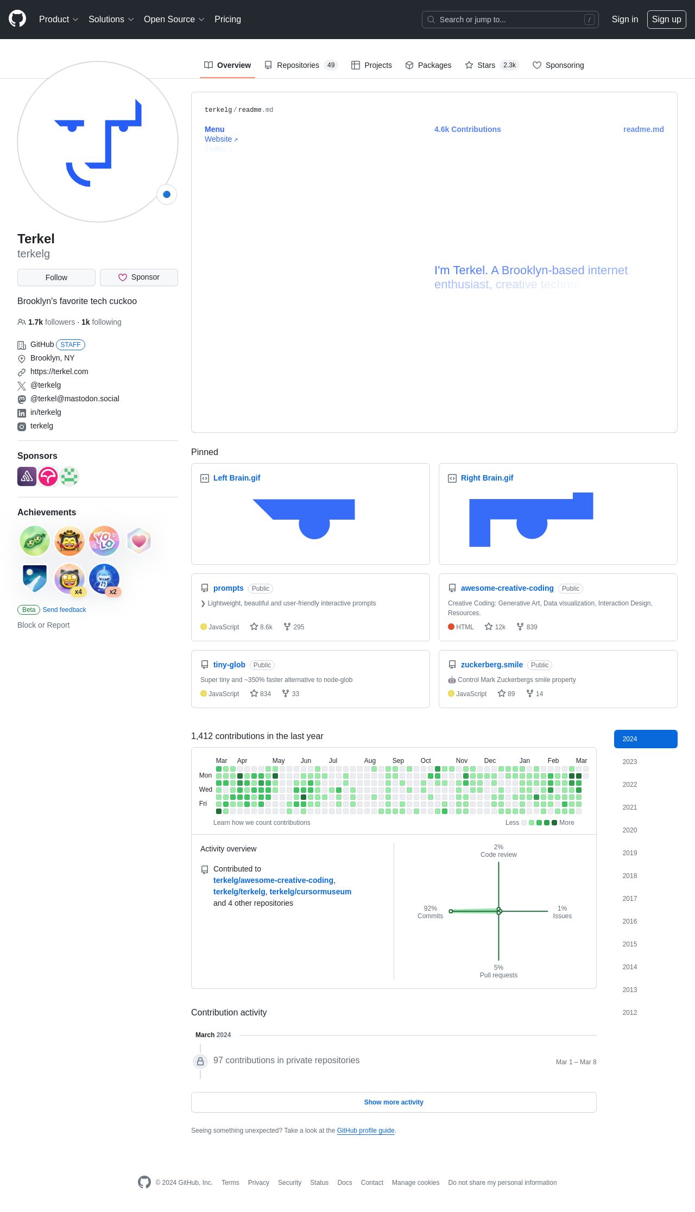695x1212 pixels.
Task: Open the YOLO achievement badge
Action: coord(104,541)
